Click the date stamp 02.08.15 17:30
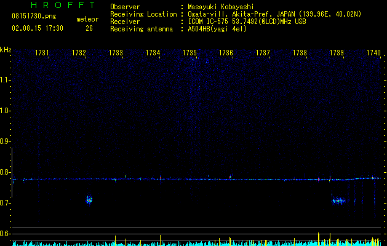The width and height of the screenshot is (387, 246). click(x=38, y=28)
